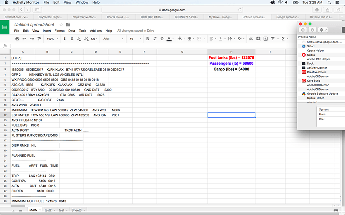Image resolution: width=345 pixels, height=215 pixels.
Task: Click the move-to-folder icon beside title
Action: point(68,25)
